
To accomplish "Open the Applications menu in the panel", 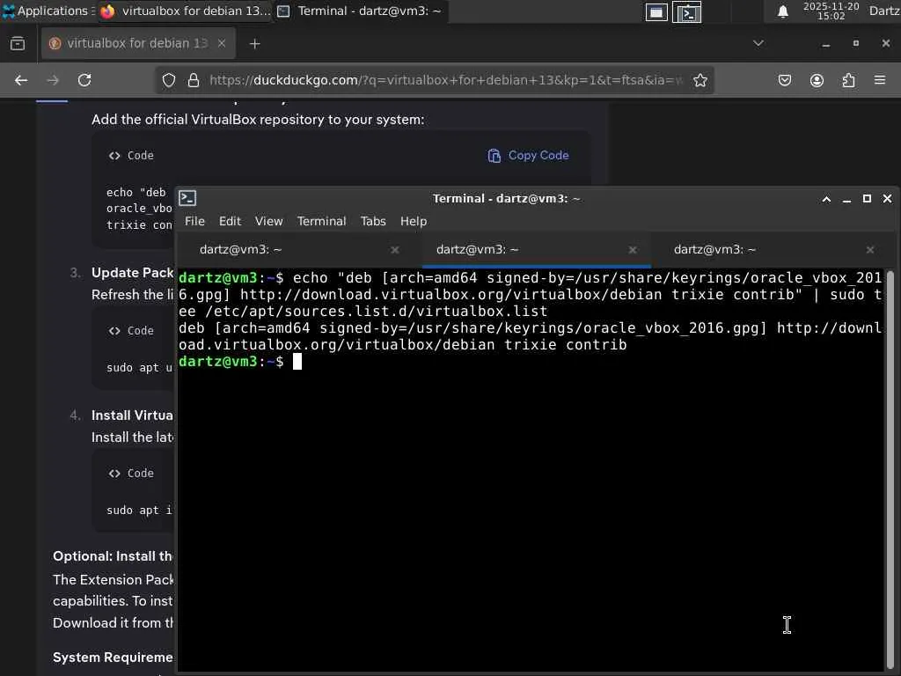I will tap(48, 11).
